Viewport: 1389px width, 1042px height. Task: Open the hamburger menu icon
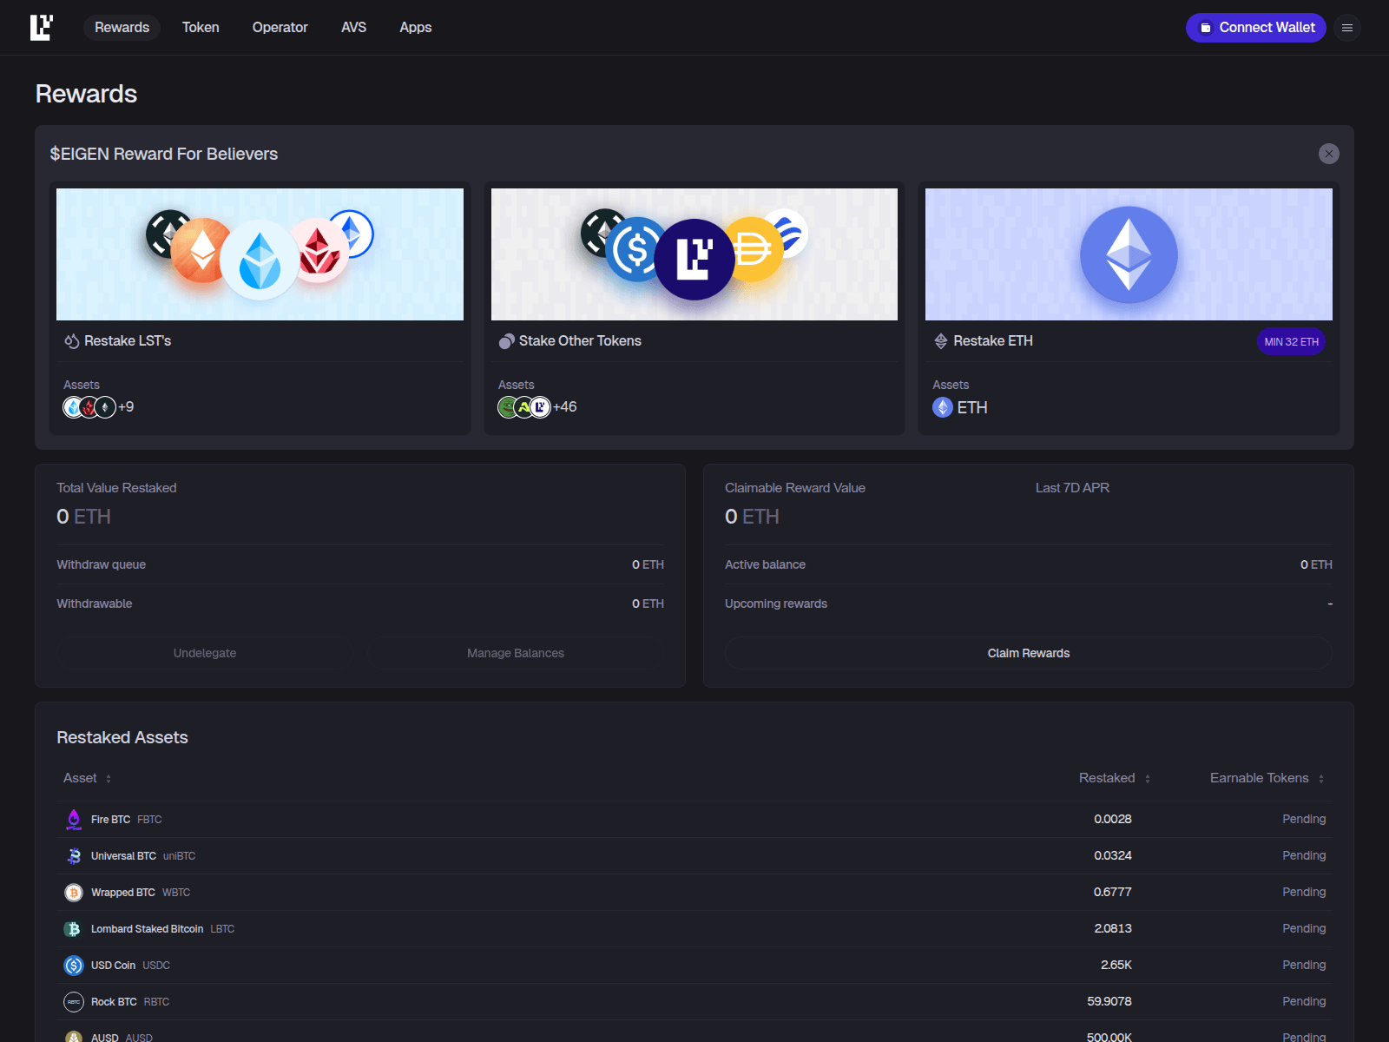pyautogui.click(x=1347, y=28)
